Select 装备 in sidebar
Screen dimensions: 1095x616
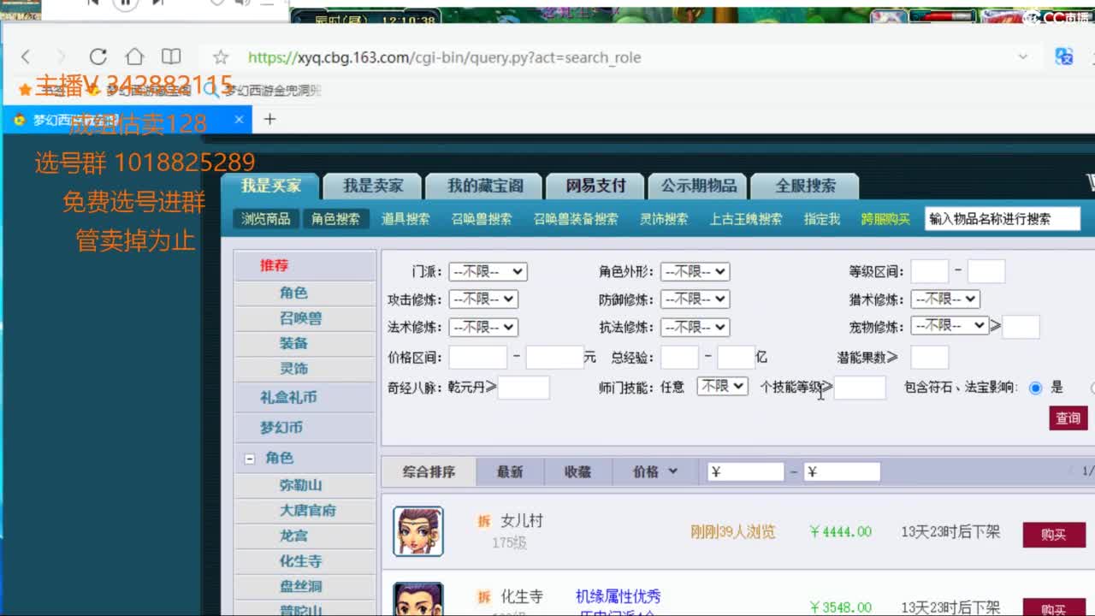pos(293,343)
